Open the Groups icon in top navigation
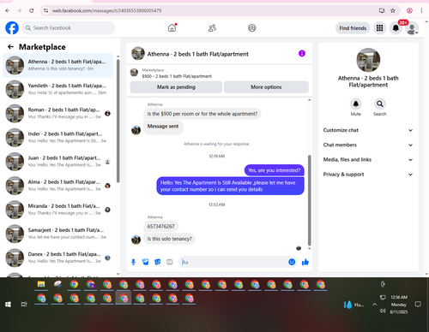Screen dimensions: 429x332 point(252,28)
